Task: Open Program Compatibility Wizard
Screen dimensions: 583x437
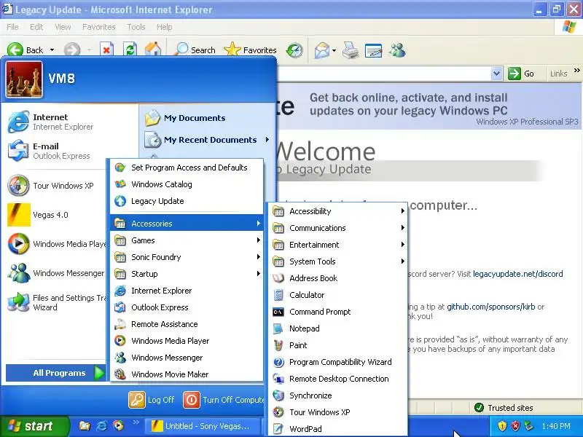Action: tap(338, 361)
